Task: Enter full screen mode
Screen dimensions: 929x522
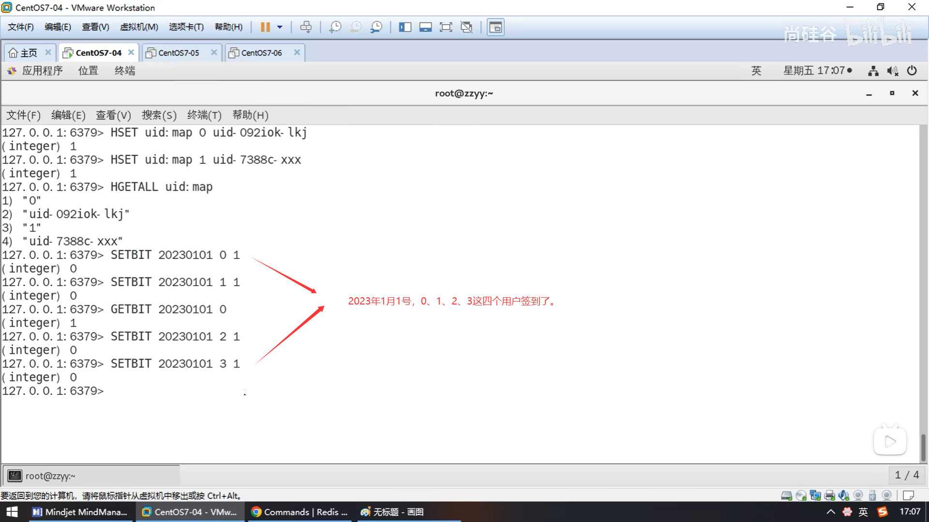Action: (446, 27)
